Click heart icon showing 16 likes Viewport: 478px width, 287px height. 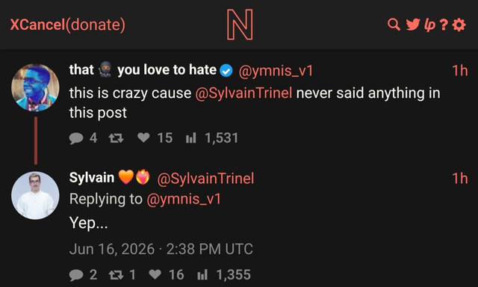tap(155, 274)
